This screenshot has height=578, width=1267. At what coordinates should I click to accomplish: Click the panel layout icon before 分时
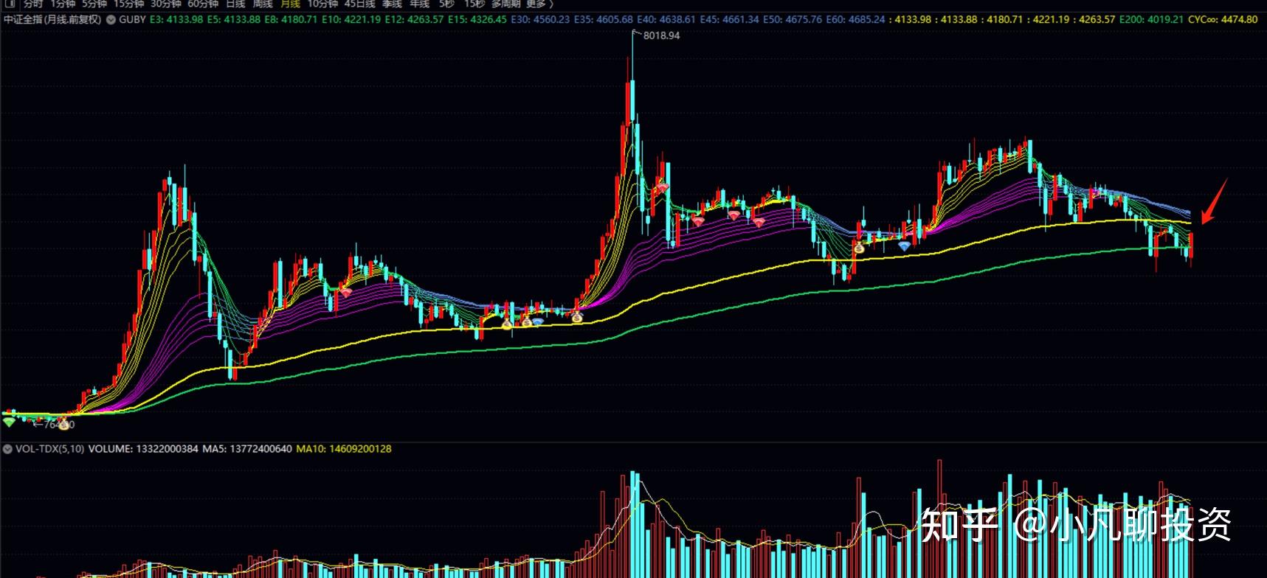pyautogui.click(x=10, y=4)
